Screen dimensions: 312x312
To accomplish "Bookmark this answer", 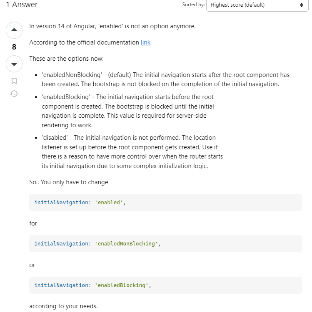I will coord(14,81).
